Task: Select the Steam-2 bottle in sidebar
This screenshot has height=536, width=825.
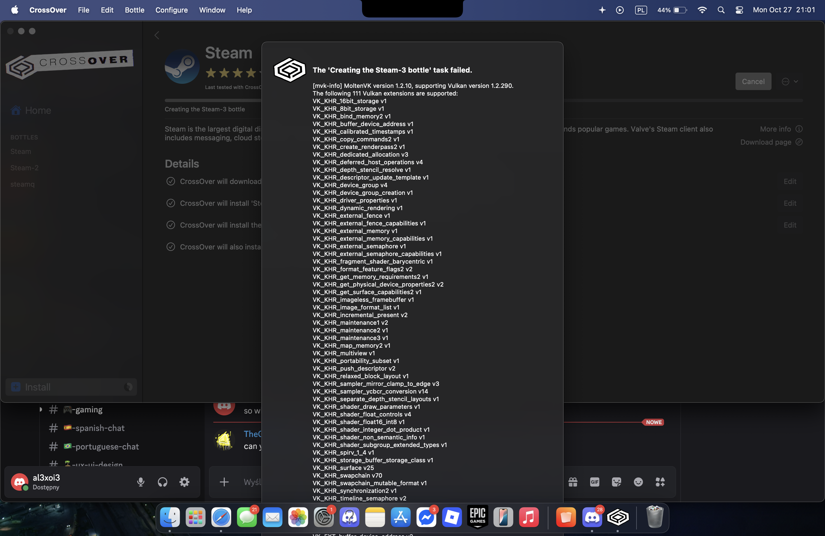Action: coord(24,168)
